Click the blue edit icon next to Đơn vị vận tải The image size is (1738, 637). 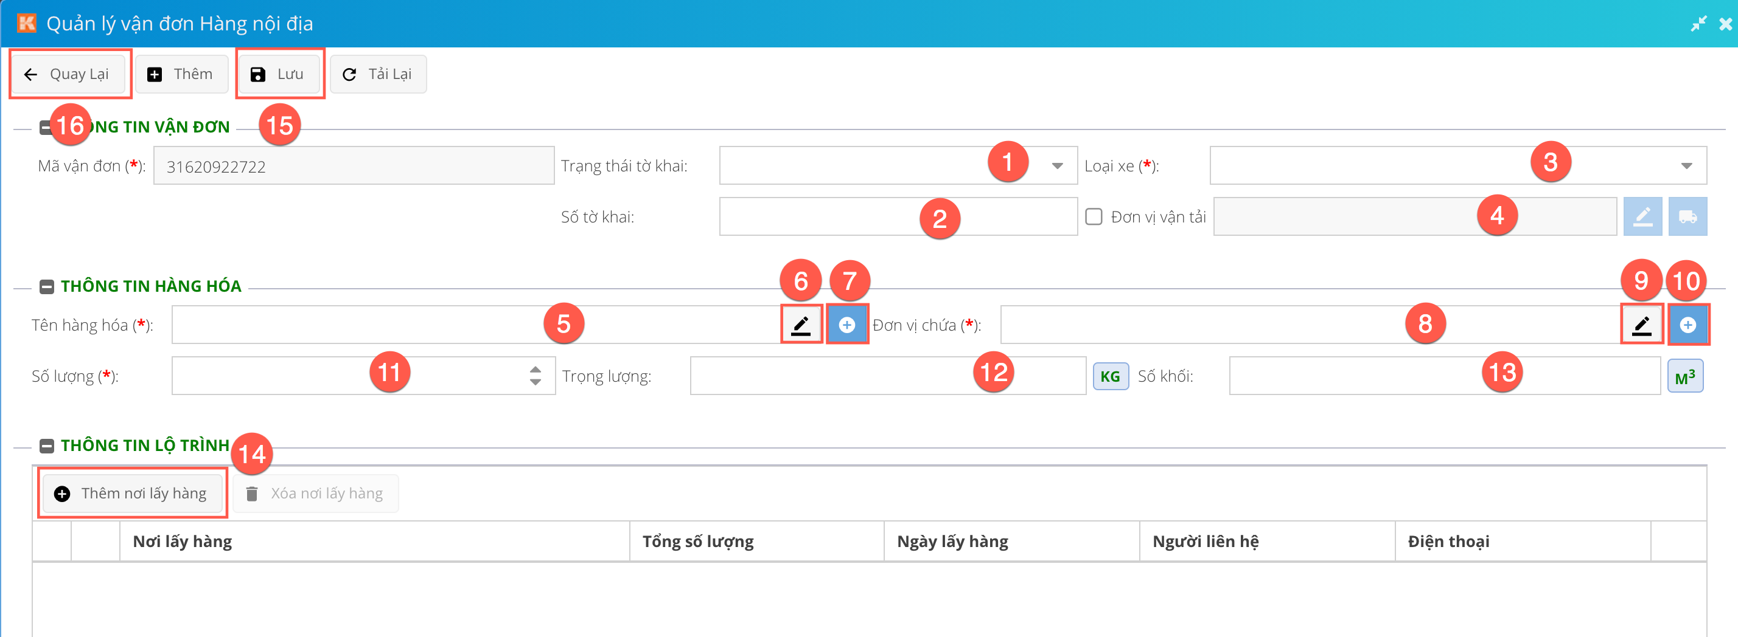1642,217
